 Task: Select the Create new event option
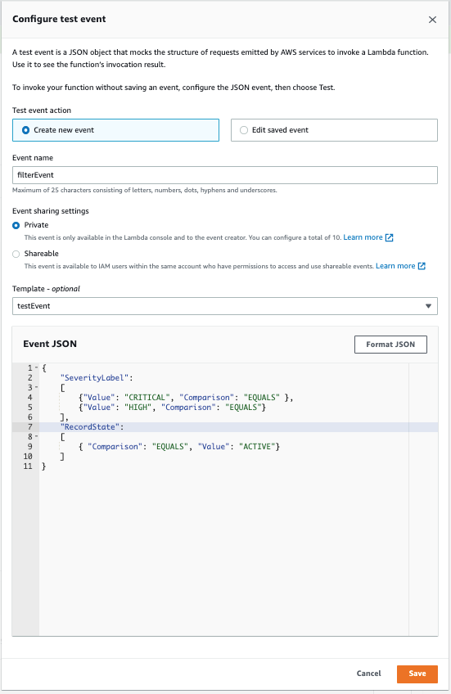tap(115, 130)
